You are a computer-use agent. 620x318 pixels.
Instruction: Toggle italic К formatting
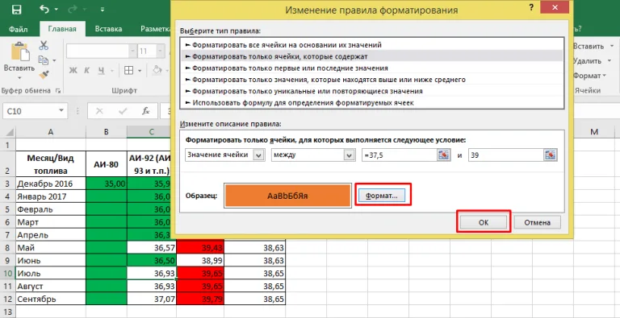coord(87,71)
